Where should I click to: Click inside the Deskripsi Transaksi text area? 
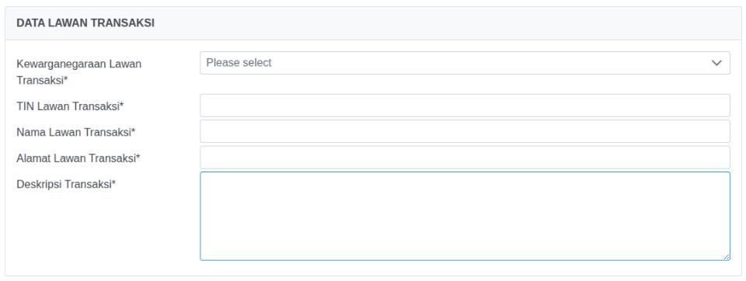(465, 216)
